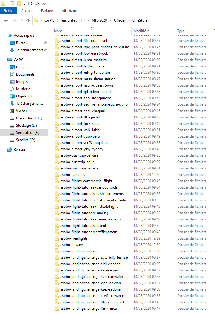This screenshot has width=215, height=314.
Task: Select Simulateur (F:) in the address bar
Action: 73,20
